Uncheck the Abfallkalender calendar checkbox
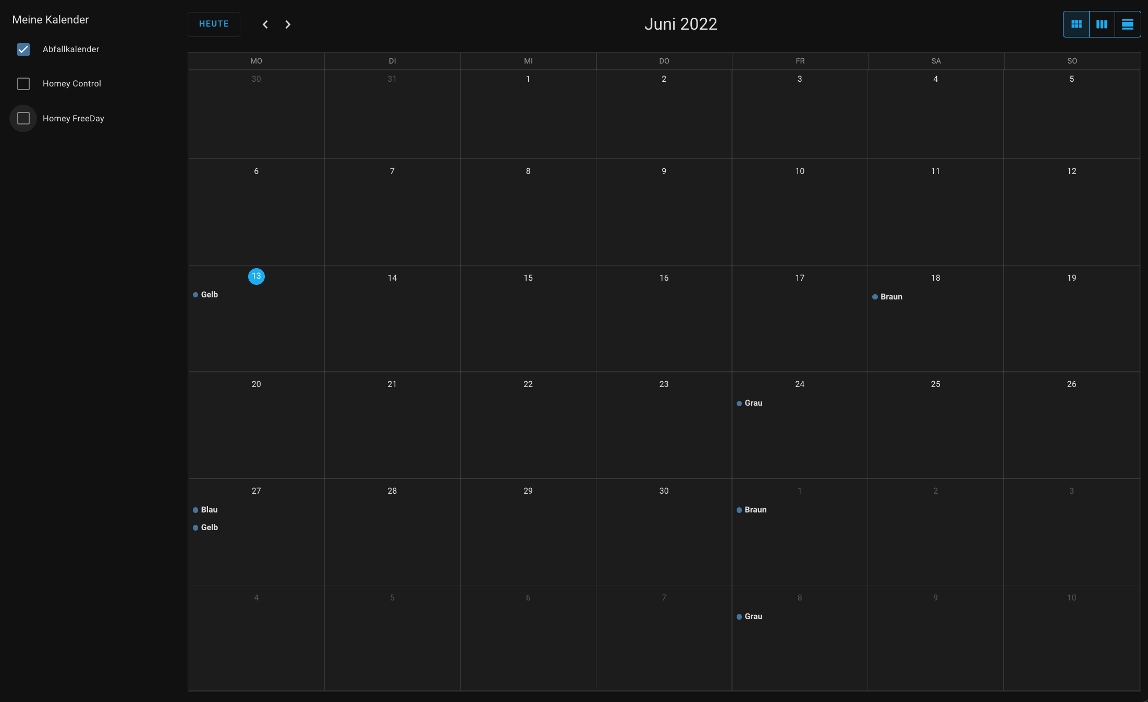 pyautogui.click(x=23, y=49)
